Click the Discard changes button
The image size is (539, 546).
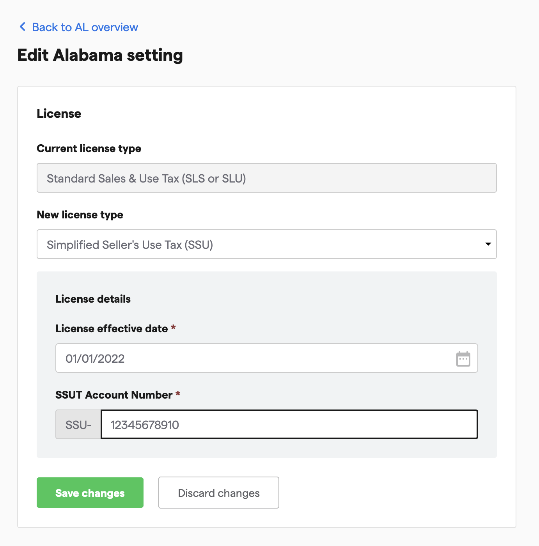[218, 493]
